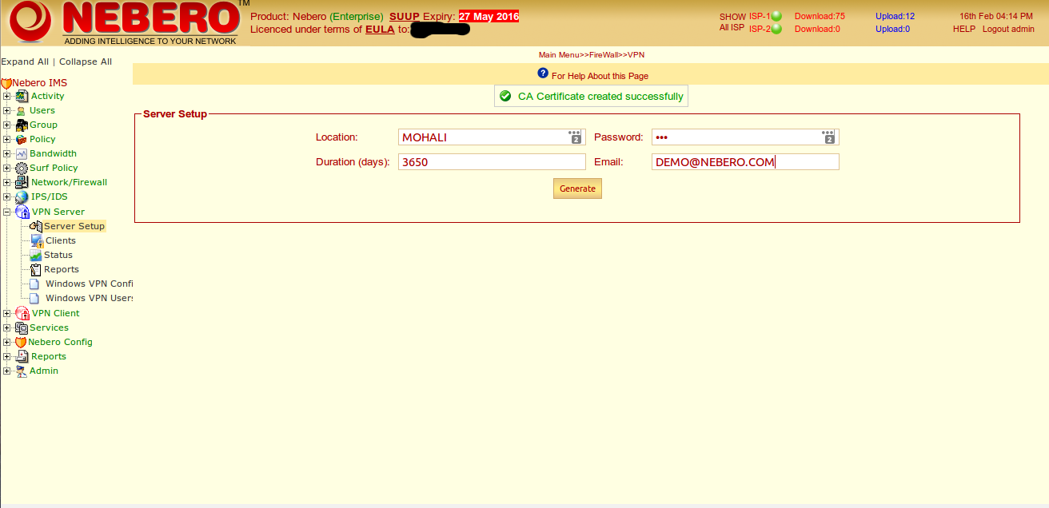The image size is (1049, 508).
Task: Click the Duration (days) input field
Action: 492,162
